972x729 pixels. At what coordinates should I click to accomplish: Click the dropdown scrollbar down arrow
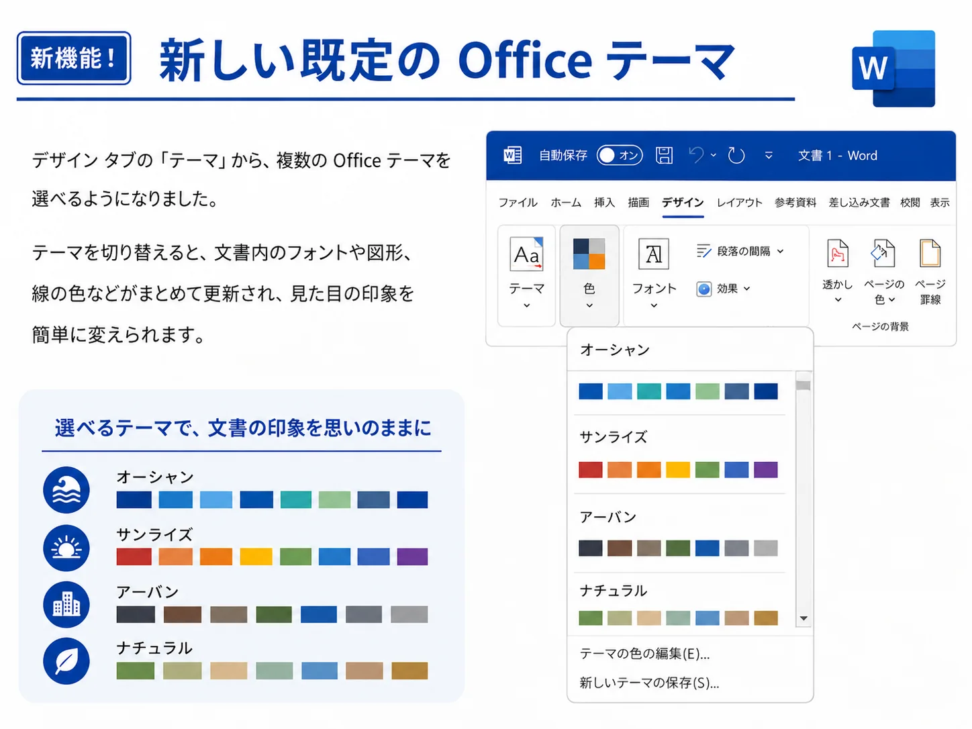[x=804, y=618]
